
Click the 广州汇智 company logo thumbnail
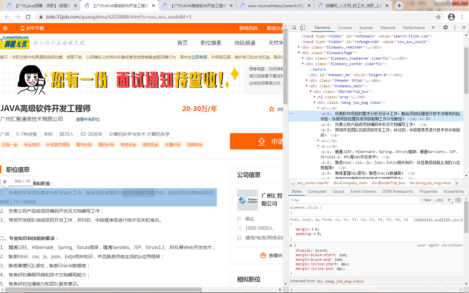(248, 200)
